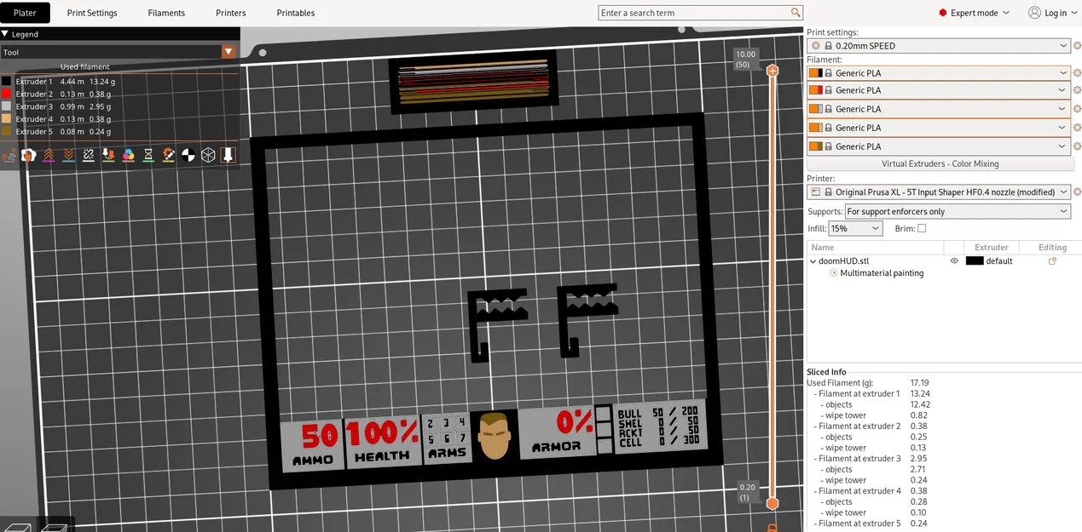Viewport: 1082px width, 532px height.
Task: Toggle Seams visibility icon in legend
Action: point(89,156)
